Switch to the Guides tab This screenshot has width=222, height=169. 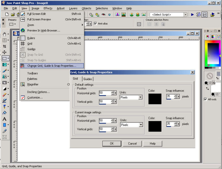click(88, 79)
